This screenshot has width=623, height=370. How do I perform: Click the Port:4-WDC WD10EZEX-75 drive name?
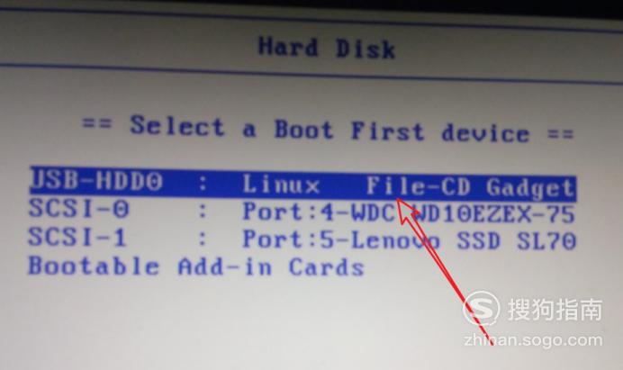pos(409,212)
